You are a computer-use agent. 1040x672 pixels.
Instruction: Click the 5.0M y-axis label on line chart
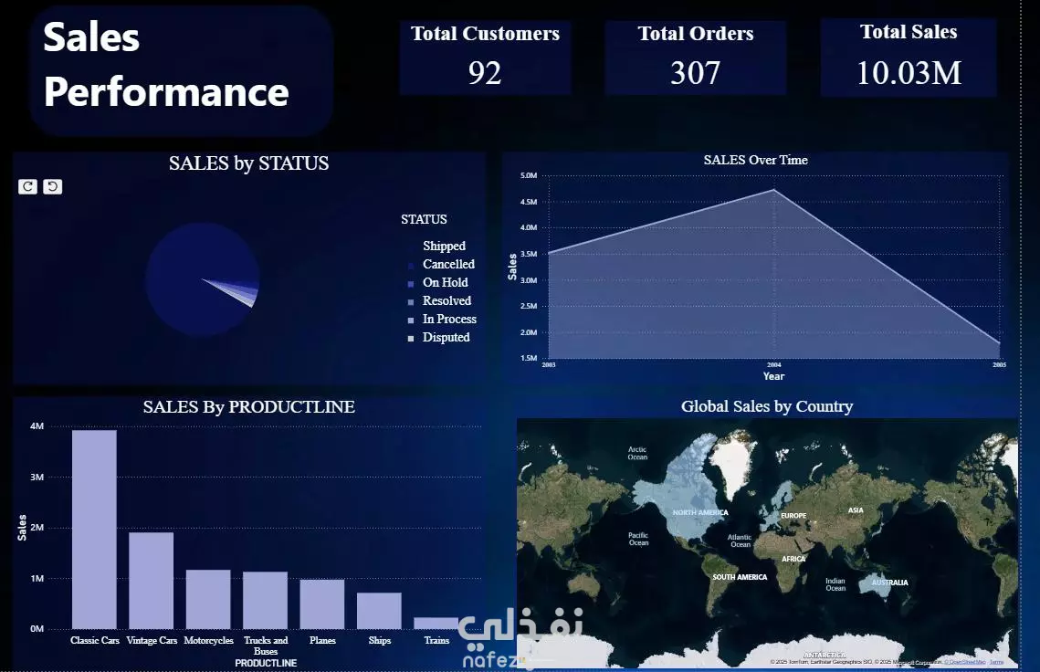[529, 176]
